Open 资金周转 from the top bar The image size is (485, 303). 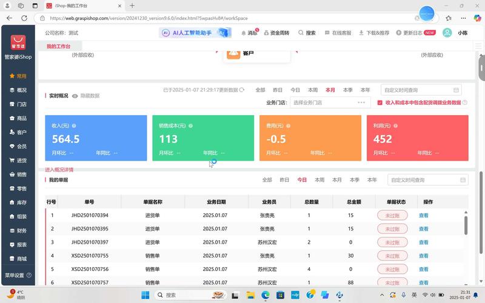[276, 33]
